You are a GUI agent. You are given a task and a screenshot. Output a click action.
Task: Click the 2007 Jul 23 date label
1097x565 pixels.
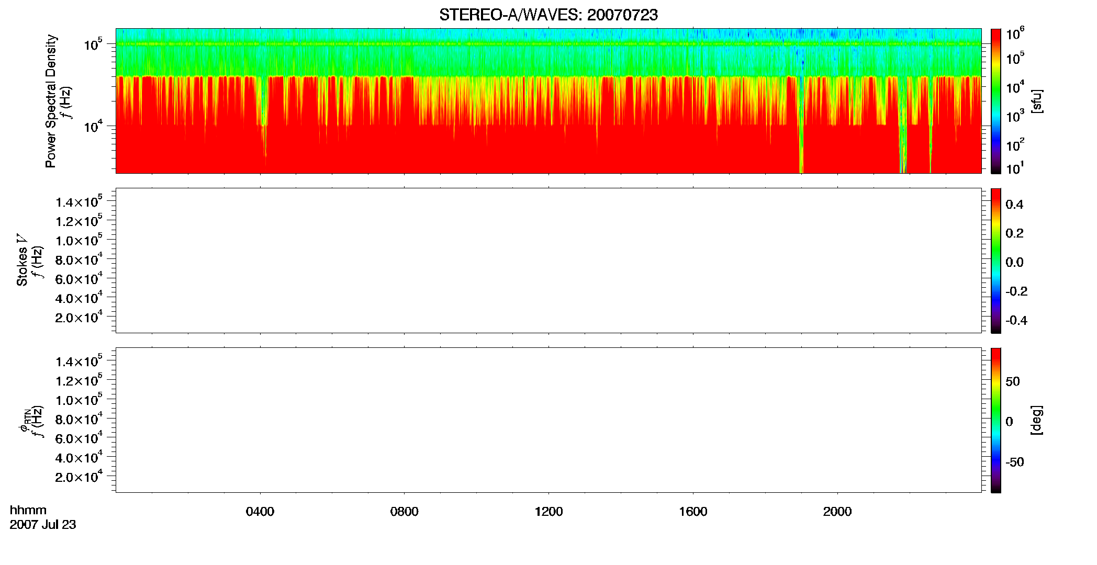43,525
